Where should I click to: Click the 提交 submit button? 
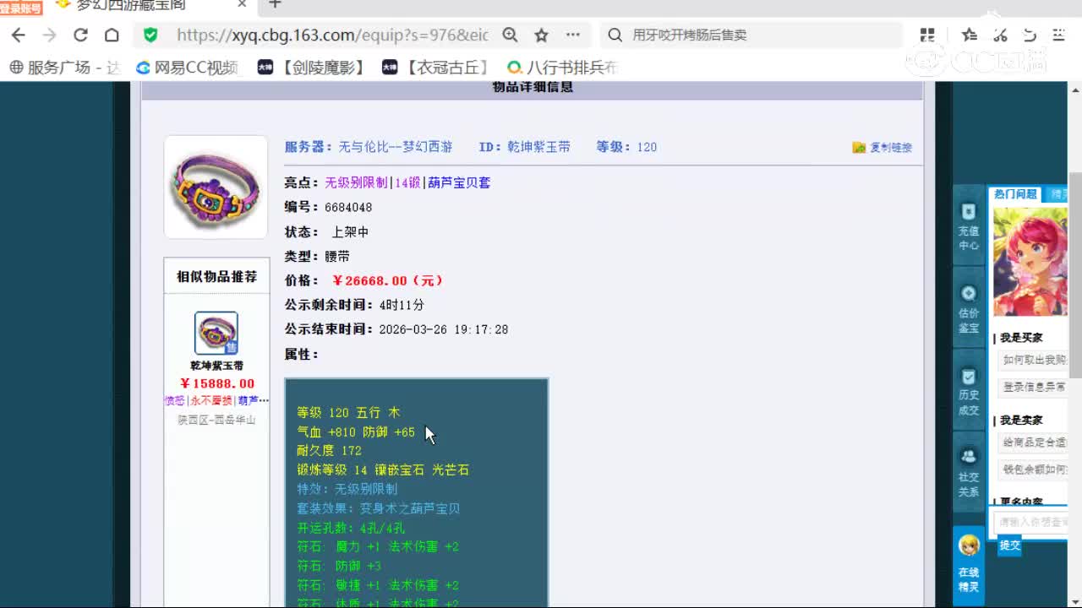click(1009, 546)
